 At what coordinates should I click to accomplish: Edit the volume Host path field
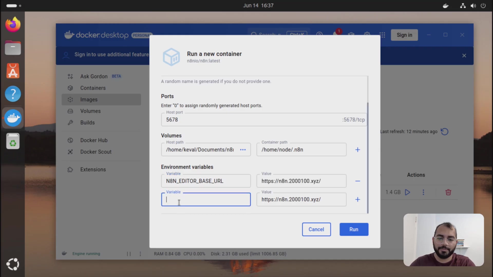(x=206, y=150)
